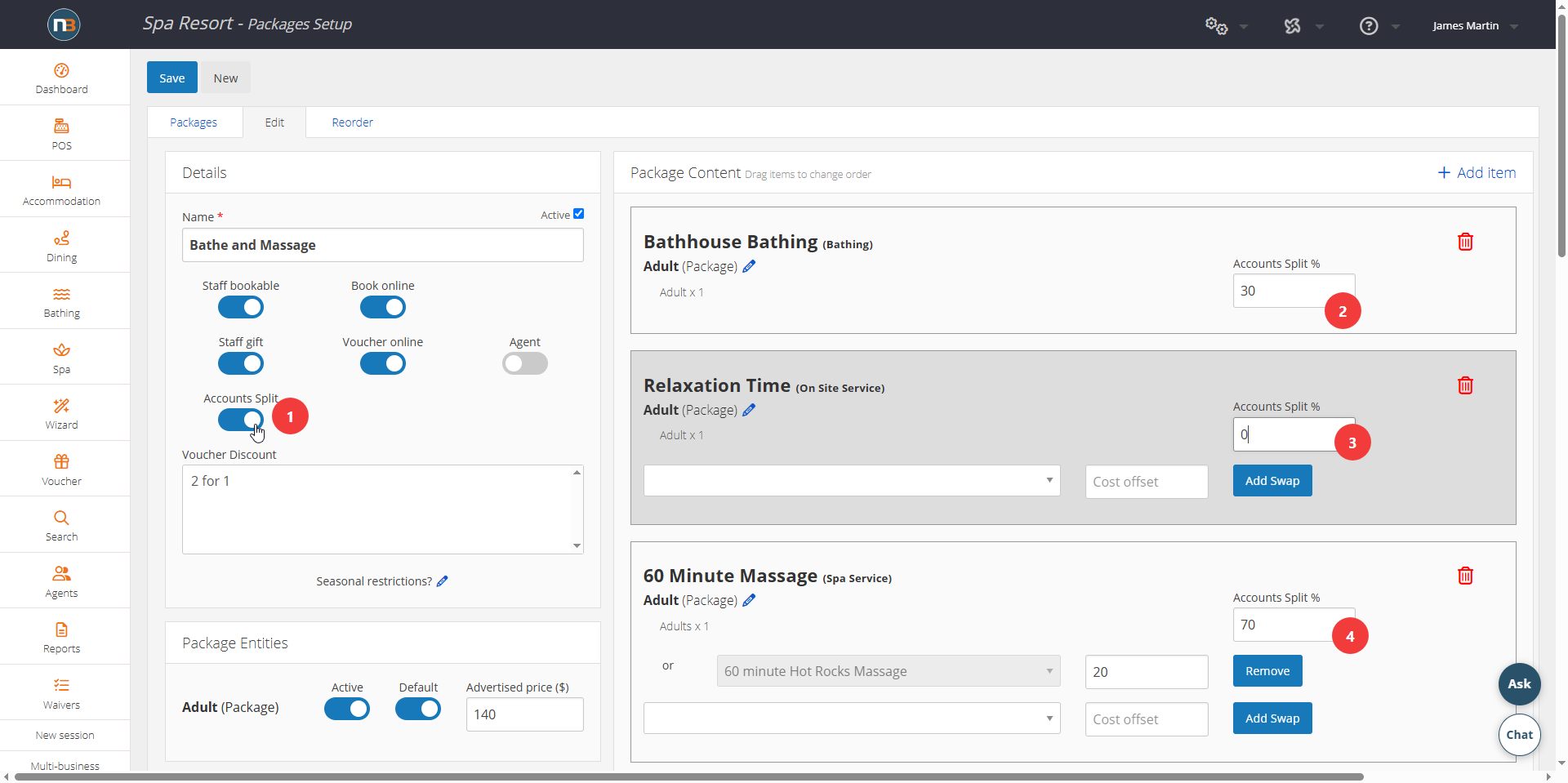Switch to the Packages tab
Image resolution: width=1568 pixels, height=783 pixels.
click(194, 122)
